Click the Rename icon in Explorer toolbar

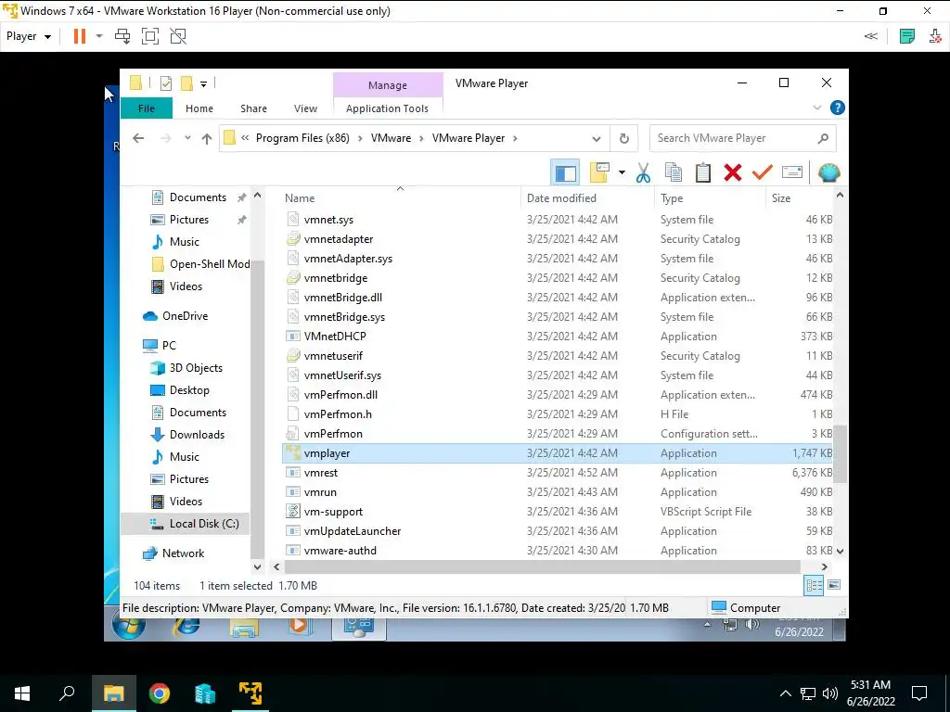click(792, 172)
